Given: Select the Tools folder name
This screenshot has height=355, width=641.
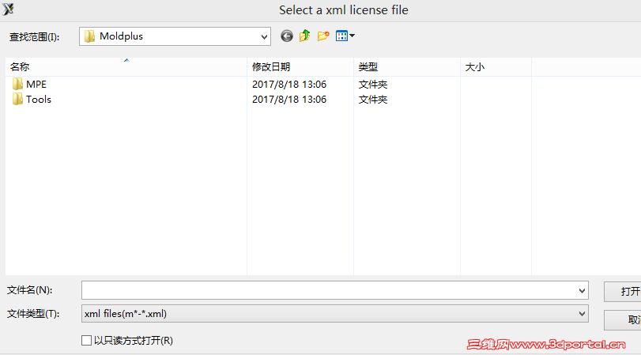Looking at the screenshot, I should coord(39,100).
